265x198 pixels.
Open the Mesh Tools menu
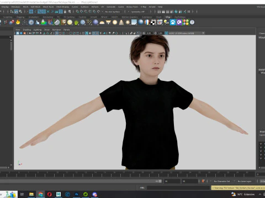(48, 7)
